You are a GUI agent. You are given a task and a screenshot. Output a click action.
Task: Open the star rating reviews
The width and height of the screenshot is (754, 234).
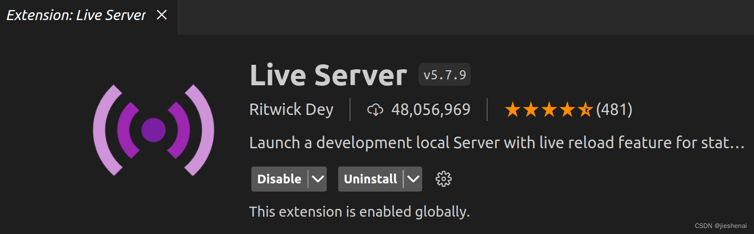pos(549,109)
